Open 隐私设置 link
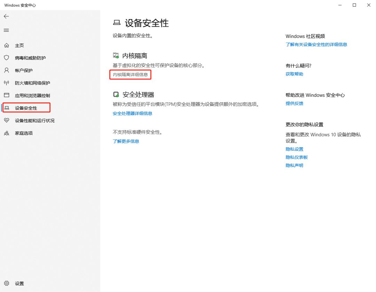Image resolution: width=376 pixels, height=292 pixels. (x=294, y=149)
